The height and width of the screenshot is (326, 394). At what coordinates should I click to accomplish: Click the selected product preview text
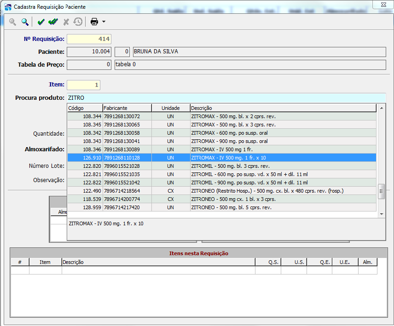point(106,223)
